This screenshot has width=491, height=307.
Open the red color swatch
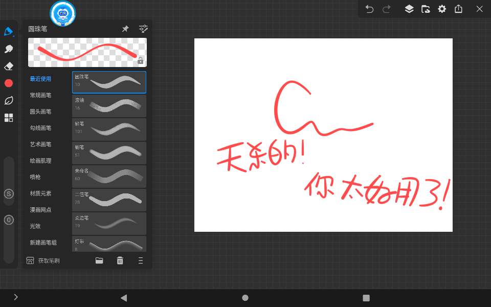(x=9, y=83)
